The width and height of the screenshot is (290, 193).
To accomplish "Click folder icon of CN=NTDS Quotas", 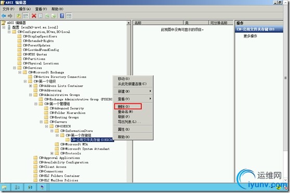I will tap(19, 54).
